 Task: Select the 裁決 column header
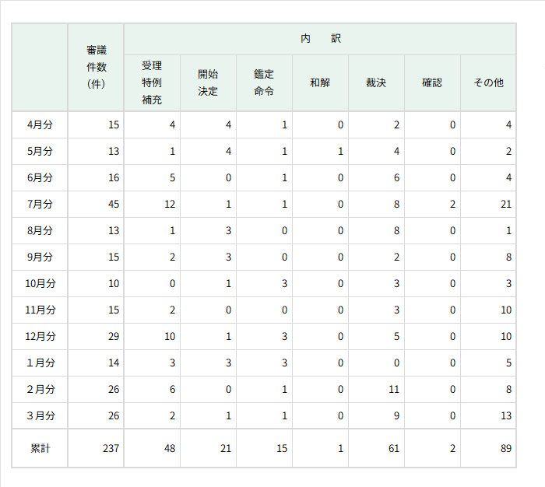coord(376,82)
